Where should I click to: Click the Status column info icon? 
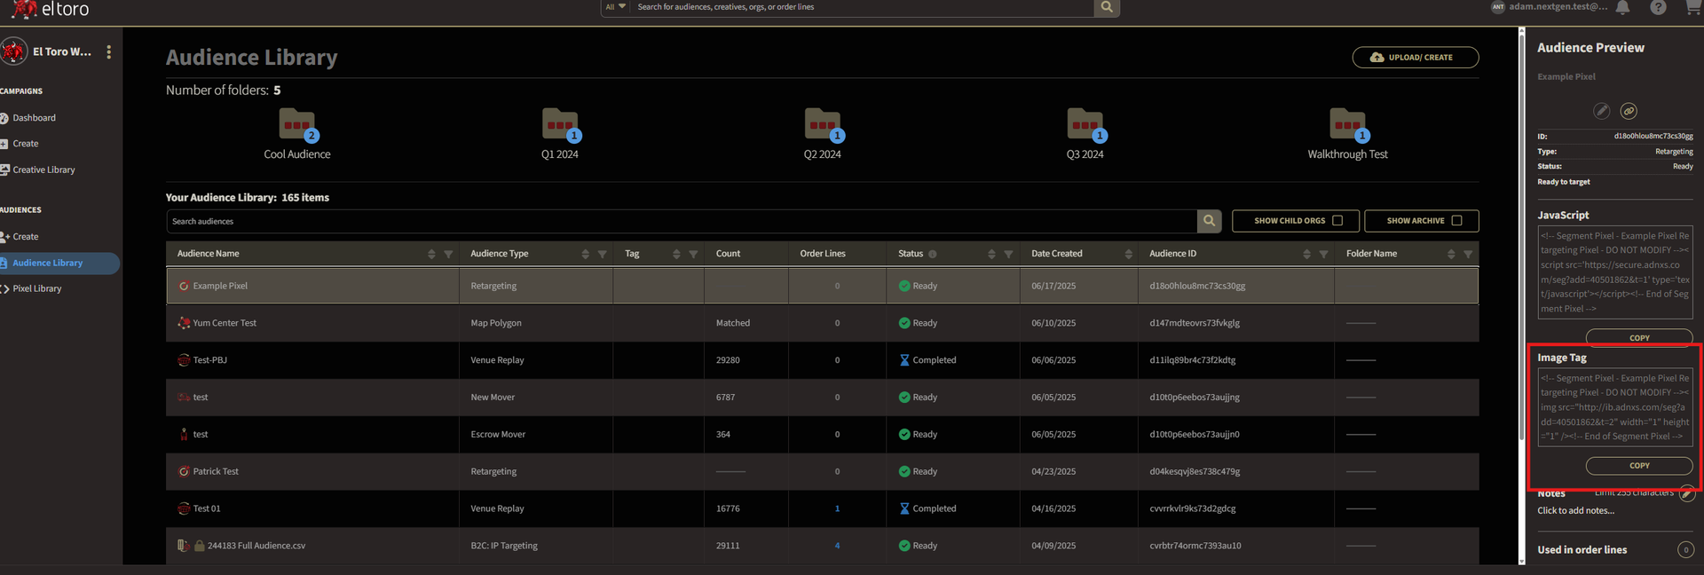pyautogui.click(x=933, y=254)
